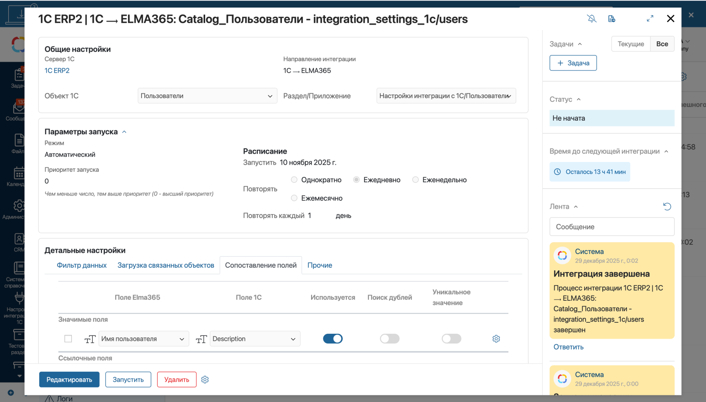This screenshot has height=402, width=706.
Task: Open the 1C ERP2 server link
Action: click(57, 70)
